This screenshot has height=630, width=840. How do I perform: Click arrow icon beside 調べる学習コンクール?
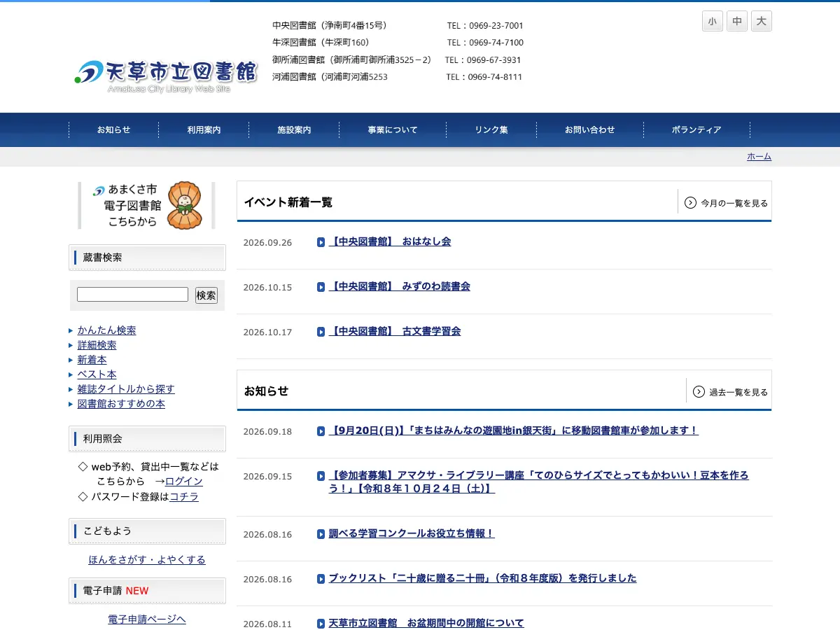point(321,534)
